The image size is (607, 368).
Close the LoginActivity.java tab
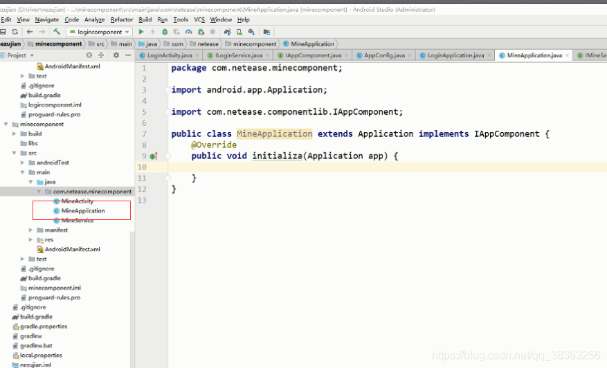197,55
